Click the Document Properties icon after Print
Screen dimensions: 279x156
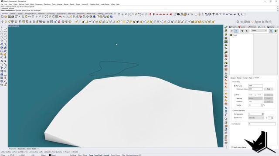16,16
